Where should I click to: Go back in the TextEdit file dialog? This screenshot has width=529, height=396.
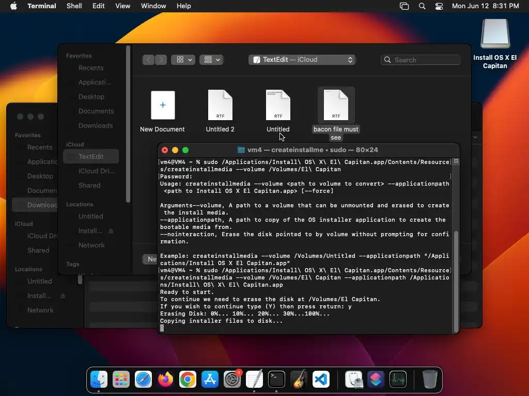pos(148,60)
